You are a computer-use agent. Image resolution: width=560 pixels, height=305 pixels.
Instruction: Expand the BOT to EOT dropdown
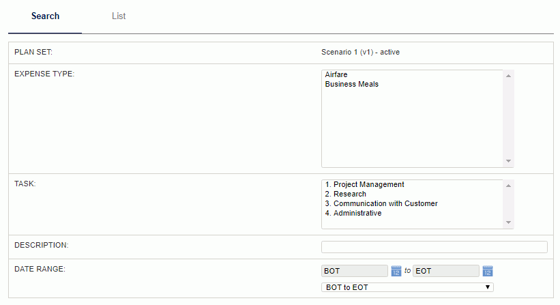407,287
